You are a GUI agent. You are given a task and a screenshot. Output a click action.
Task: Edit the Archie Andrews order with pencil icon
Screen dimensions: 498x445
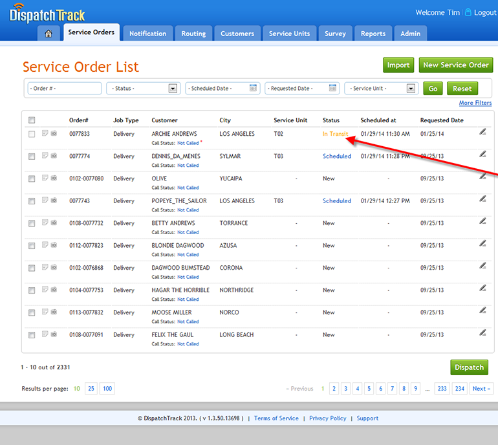tap(482, 132)
